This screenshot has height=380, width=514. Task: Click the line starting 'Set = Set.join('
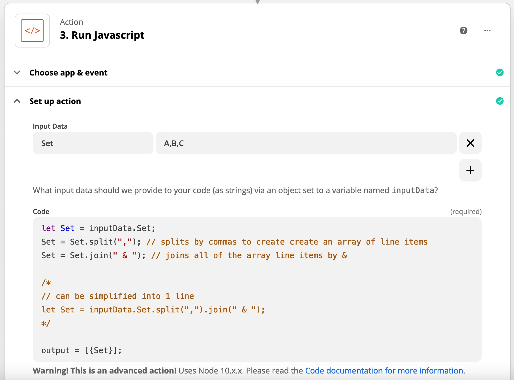194,255
